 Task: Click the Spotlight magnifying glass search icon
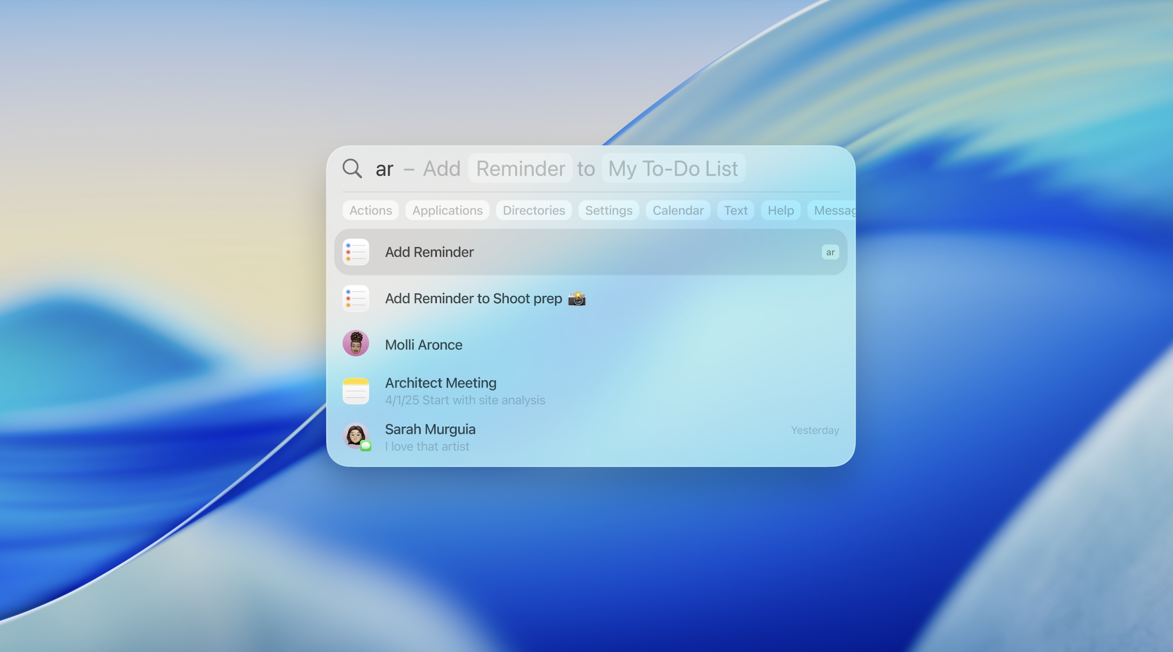tap(352, 169)
